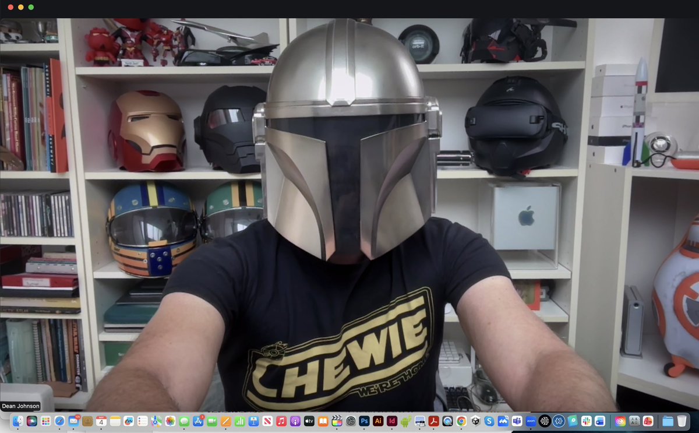699x433 pixels.
Task: Launch Adobe InDesign from dock
Action: [x=392, y=421]
